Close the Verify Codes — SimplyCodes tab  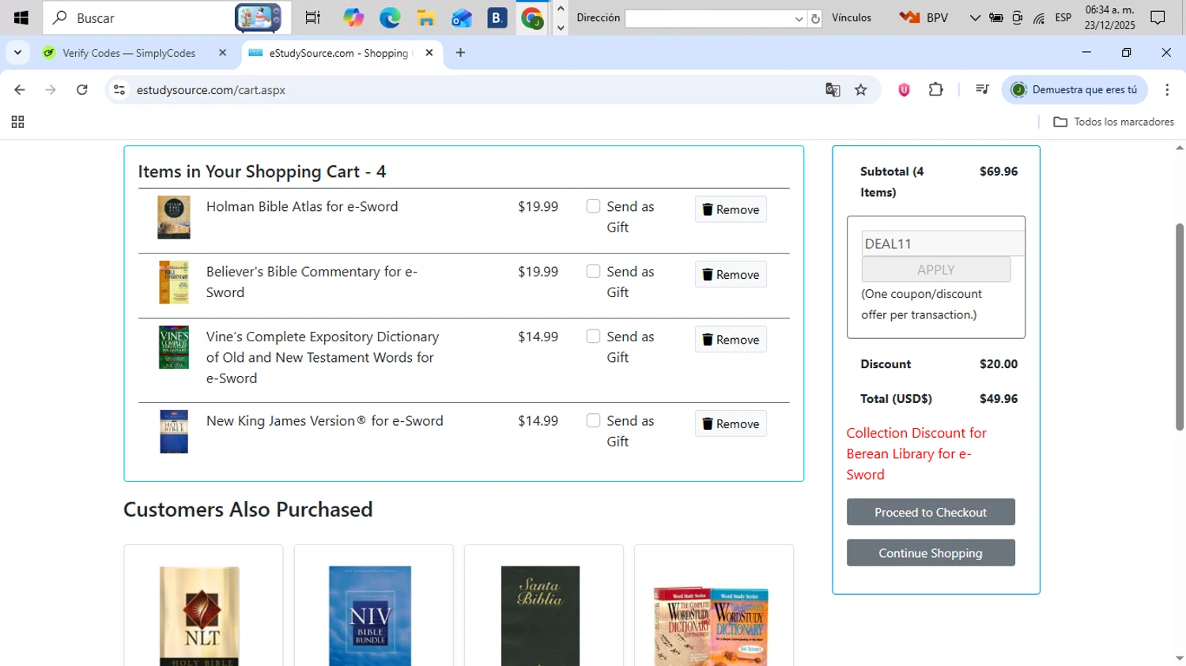222,53
